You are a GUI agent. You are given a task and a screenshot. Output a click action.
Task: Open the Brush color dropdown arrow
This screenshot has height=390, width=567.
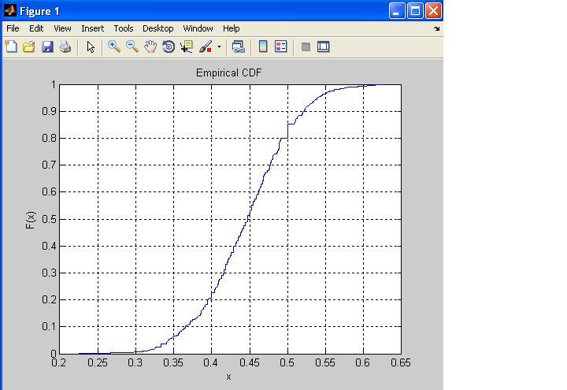pos(219,46)
